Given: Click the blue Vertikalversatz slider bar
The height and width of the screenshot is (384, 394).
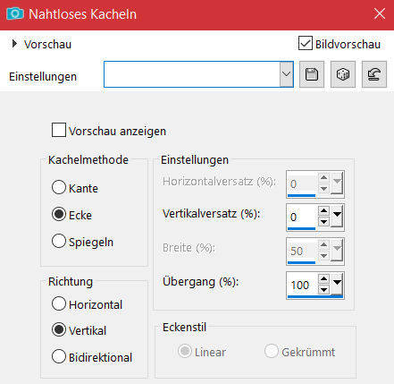Looking at the screenshot, I should coord(301,229).
